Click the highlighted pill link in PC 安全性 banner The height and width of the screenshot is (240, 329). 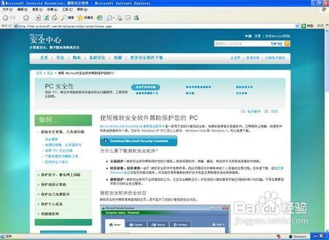click(x=145, y=87)
